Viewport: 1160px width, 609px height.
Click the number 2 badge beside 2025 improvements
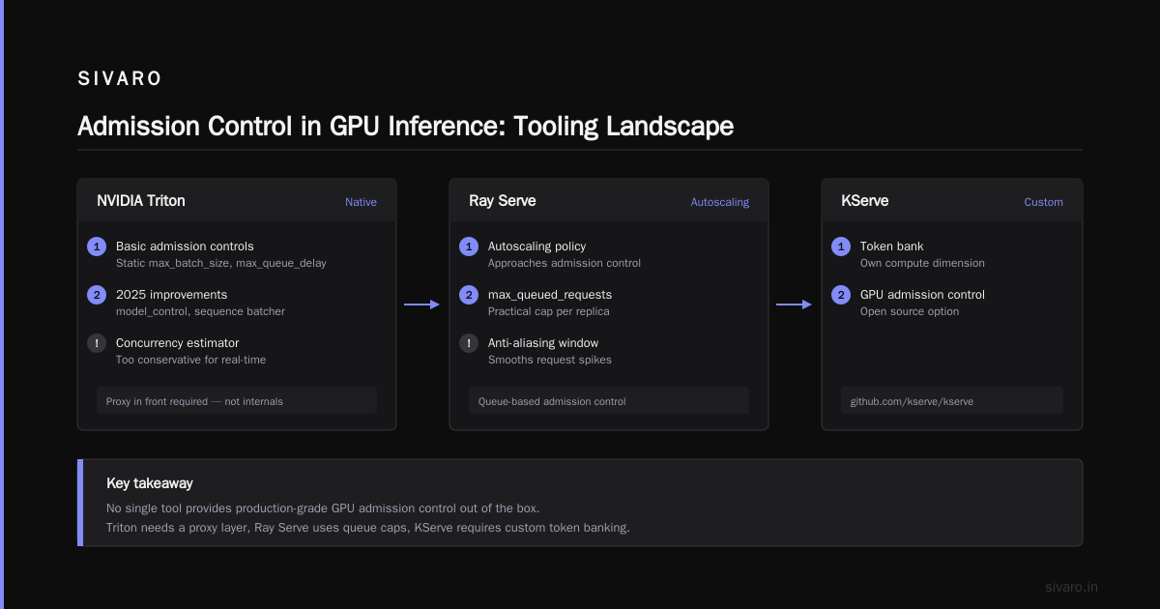[x=97, y=295]
